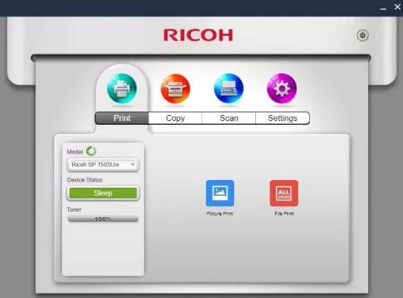Click the Picture Print label
Image resolution: width=403 pixels, height=298 pixels.
[x=220, y=213]
